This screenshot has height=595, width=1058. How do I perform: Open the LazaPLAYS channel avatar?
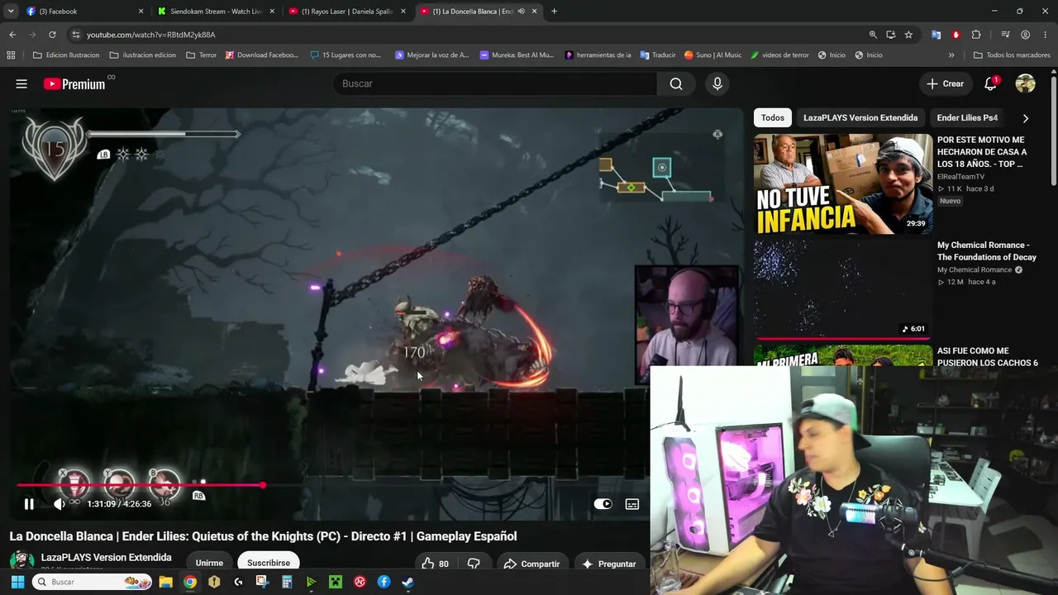(x=22, y=561)
